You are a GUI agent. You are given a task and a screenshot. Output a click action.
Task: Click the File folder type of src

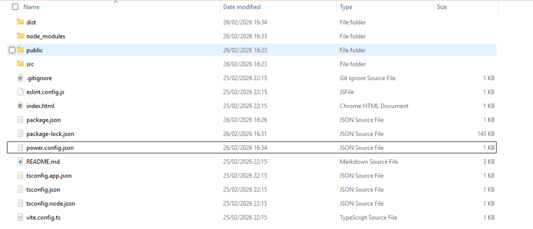(x=352, y=64)
